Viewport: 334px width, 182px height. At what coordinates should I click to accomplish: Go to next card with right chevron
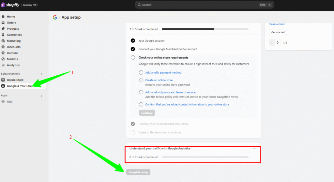278,43
